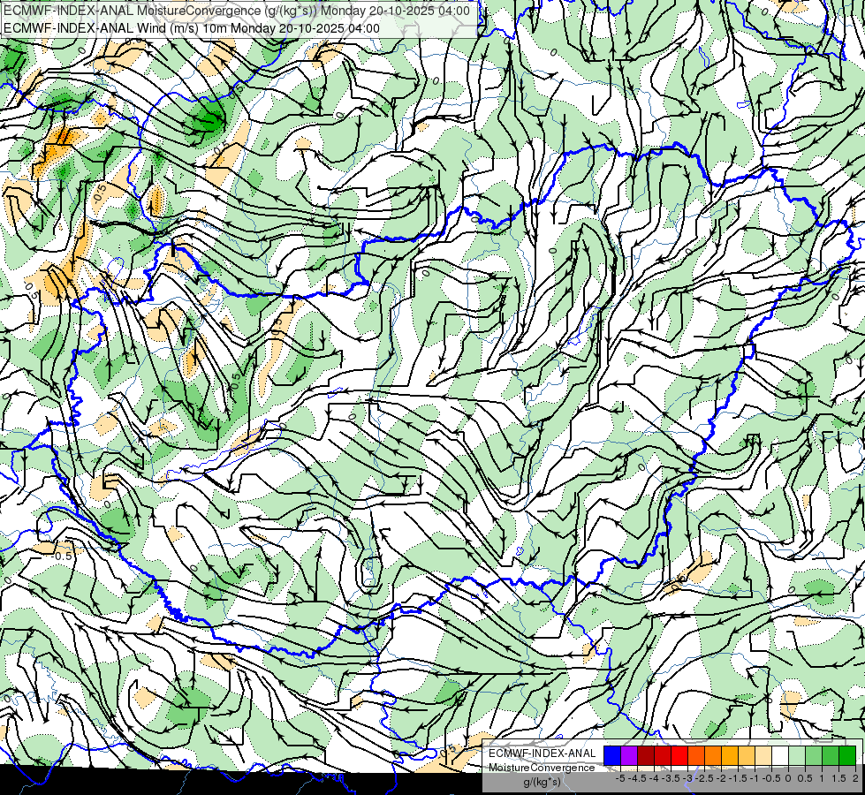865x795 pixels.
Task: Click the purple legend swatch (-5 to -4.5)
Action: [x=629, y=756]
